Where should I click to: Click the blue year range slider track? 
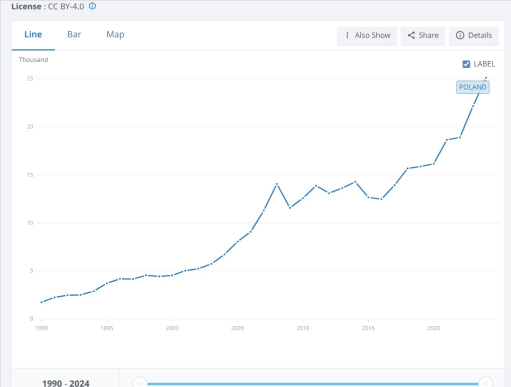[313, 384]
